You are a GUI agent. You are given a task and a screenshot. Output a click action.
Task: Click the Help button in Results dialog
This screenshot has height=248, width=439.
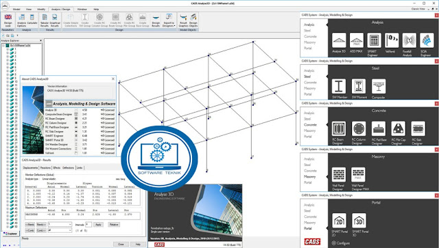pos(138,244)
